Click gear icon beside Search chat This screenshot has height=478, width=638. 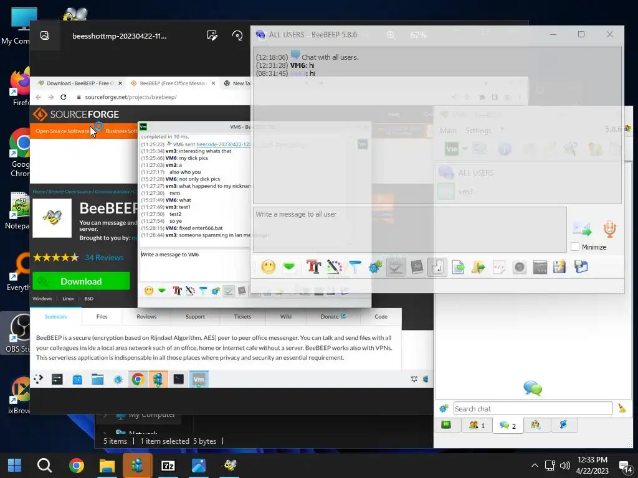tap(444, 408)
